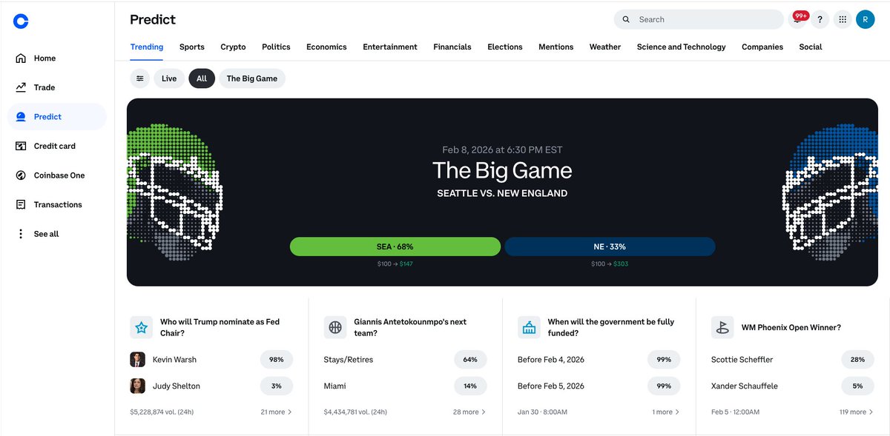Click Stays/Retires 64% odds button
Image resolution: width=890 pixels, height=436 pixels.
coord(470,360)
